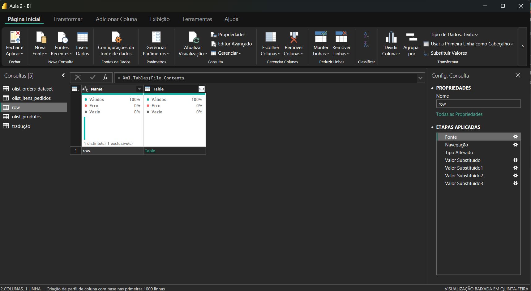
Task: Open settings gear for the Navegação step
Action: 516,145
